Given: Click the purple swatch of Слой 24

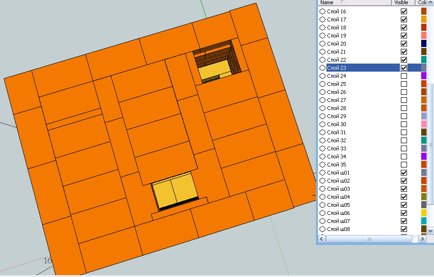Looking at the screenshot, I should 424,76.
